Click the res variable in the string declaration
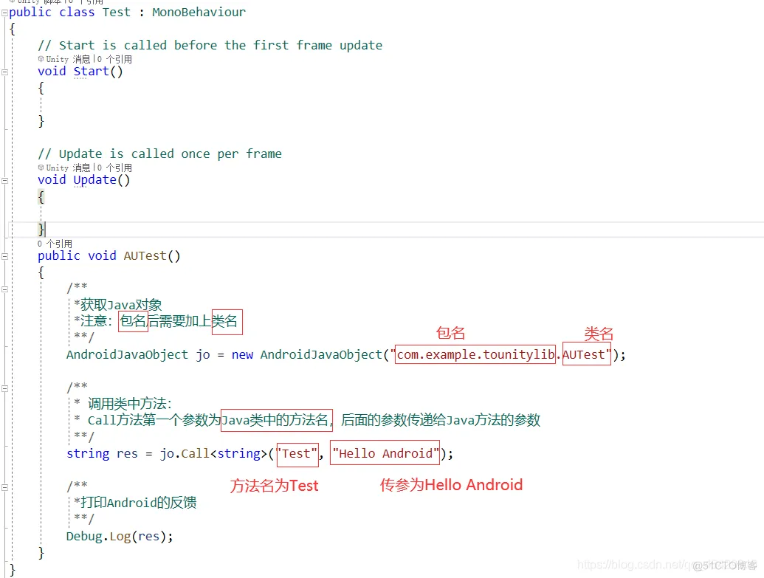 pos(127,454)
